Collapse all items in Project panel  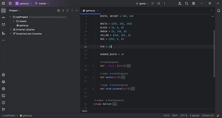coord(68,11)
